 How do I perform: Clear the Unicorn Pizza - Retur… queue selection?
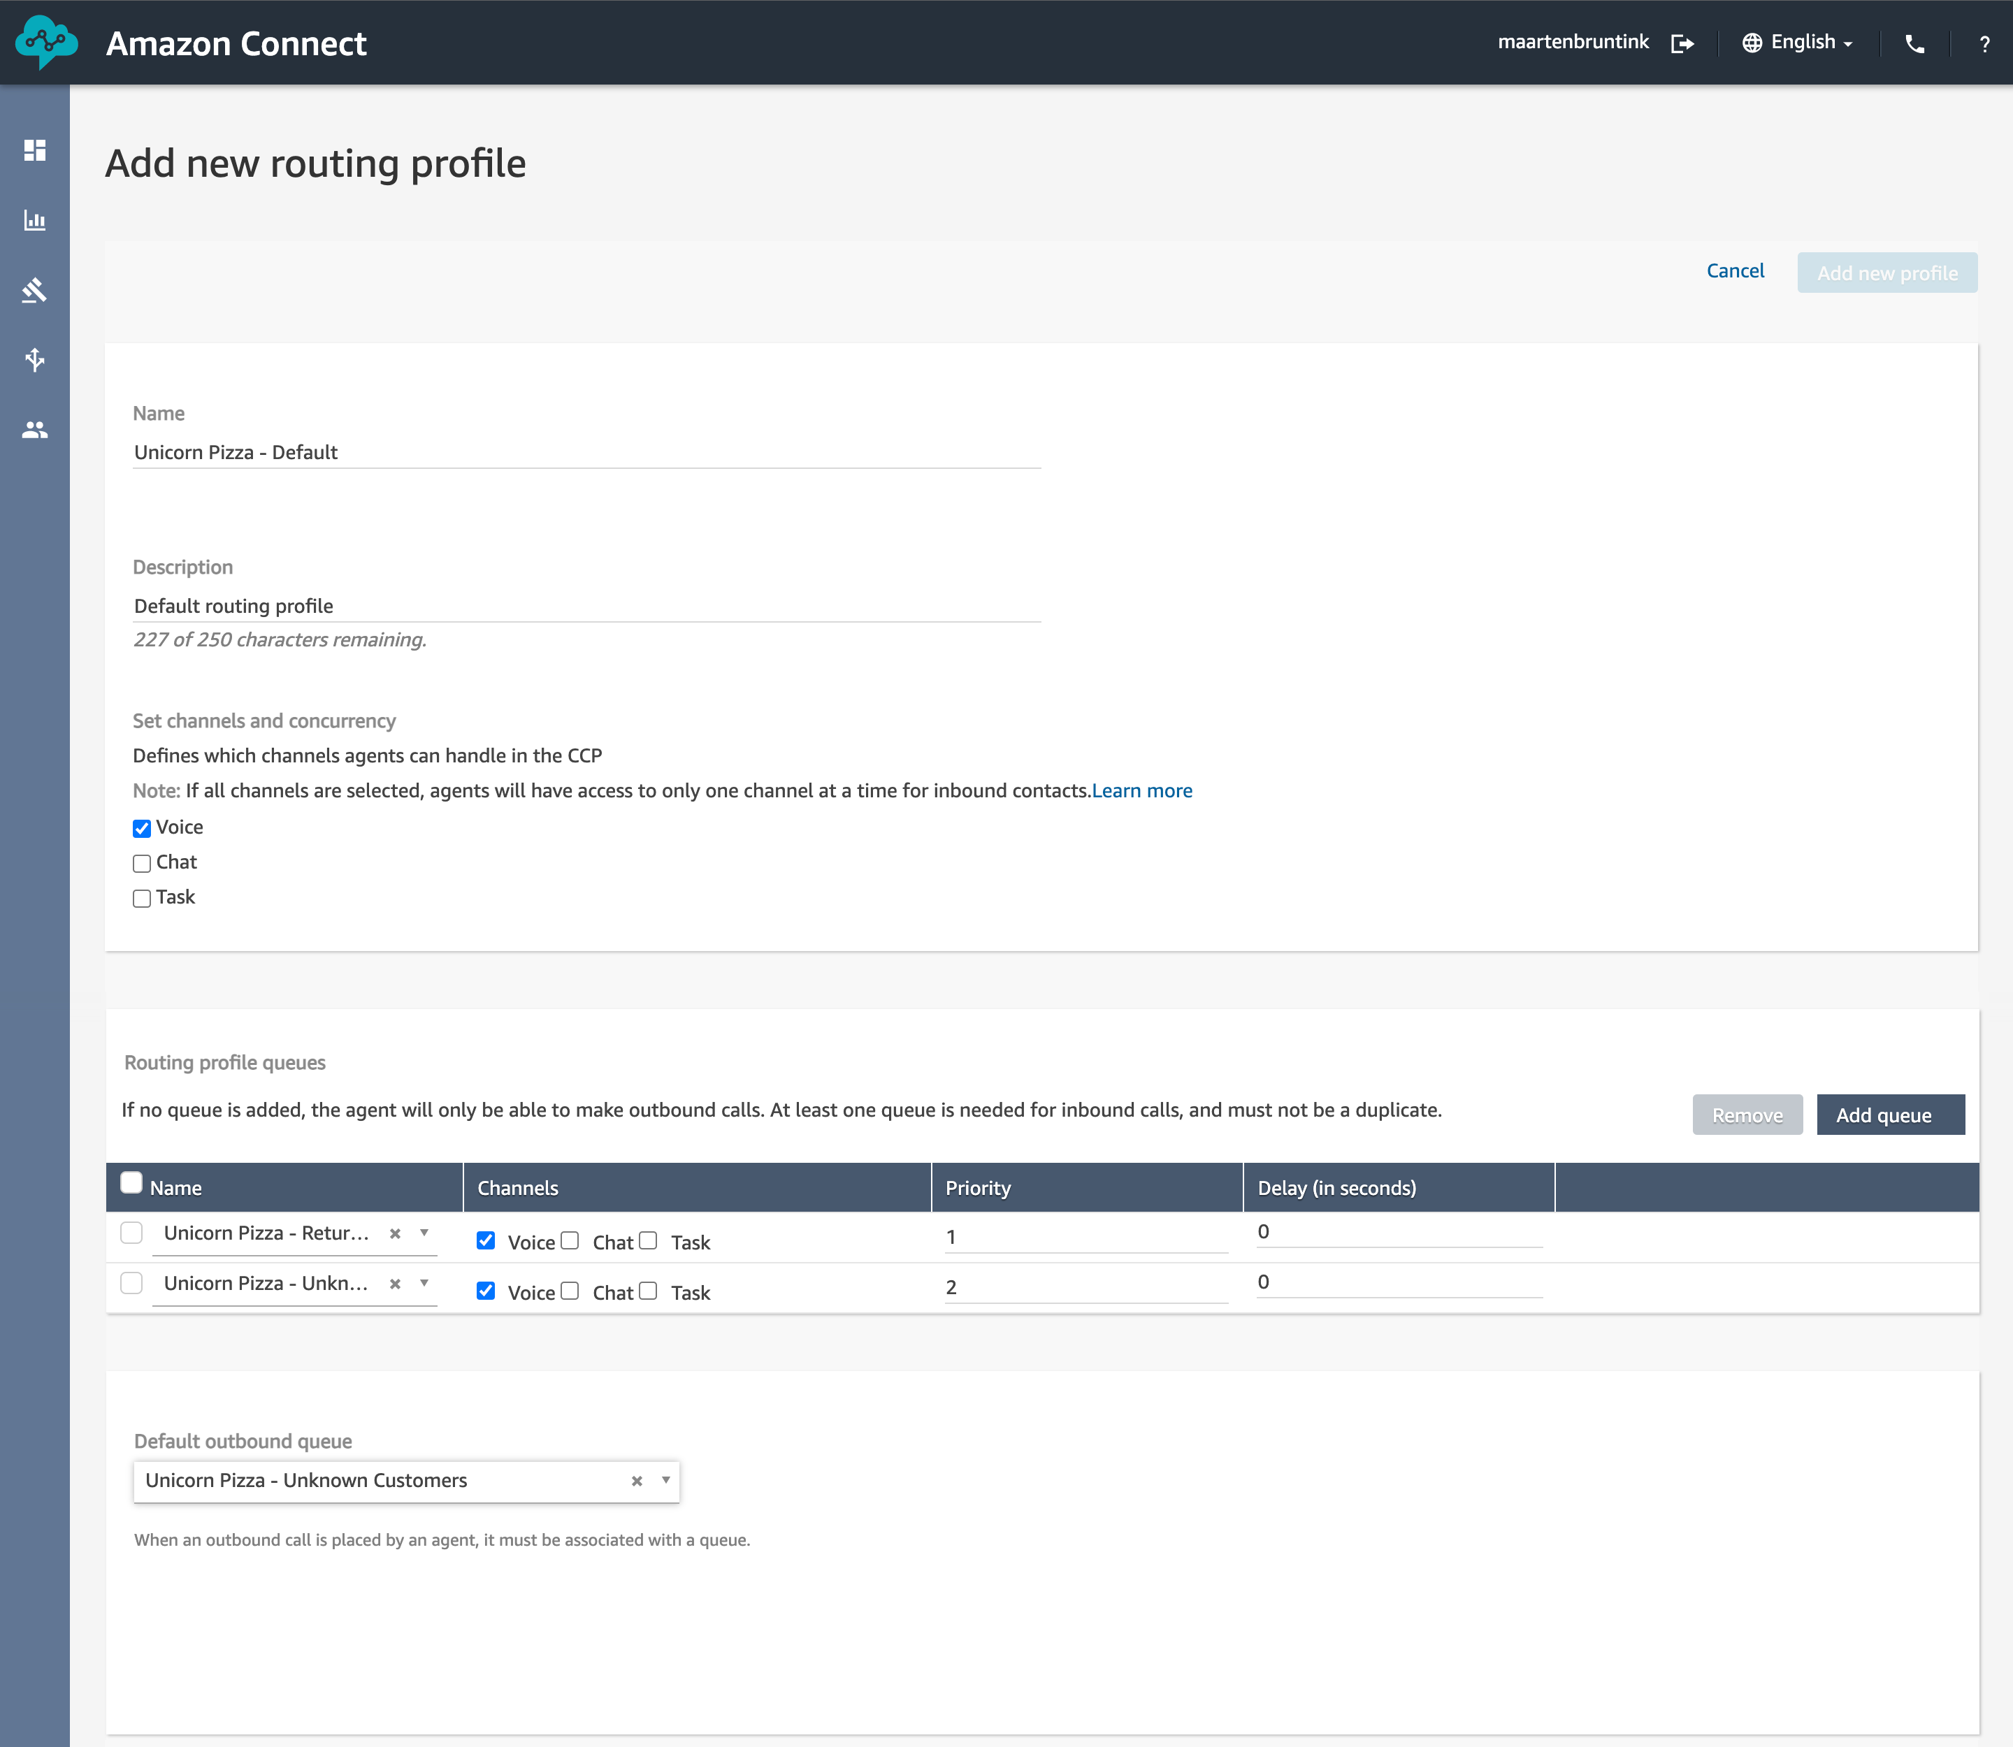tap(395, 1233)
